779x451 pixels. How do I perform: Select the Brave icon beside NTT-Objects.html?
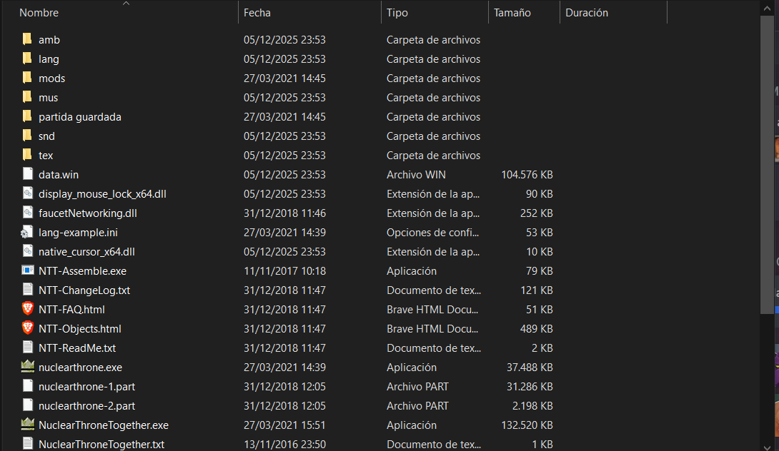28,328
